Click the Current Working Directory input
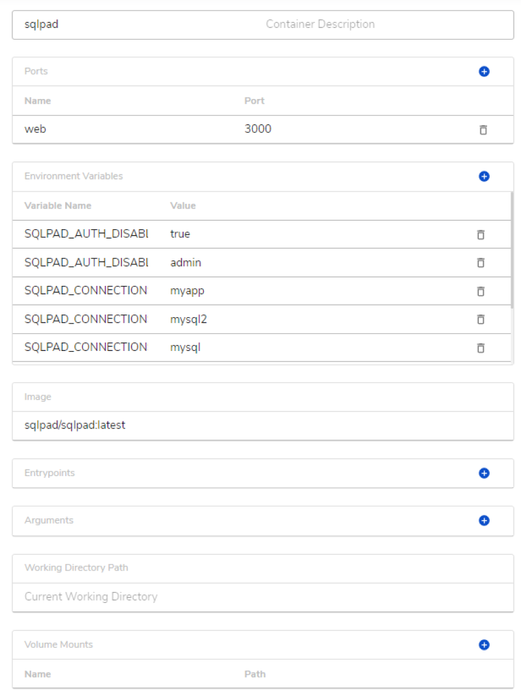 tap(262, 597)
